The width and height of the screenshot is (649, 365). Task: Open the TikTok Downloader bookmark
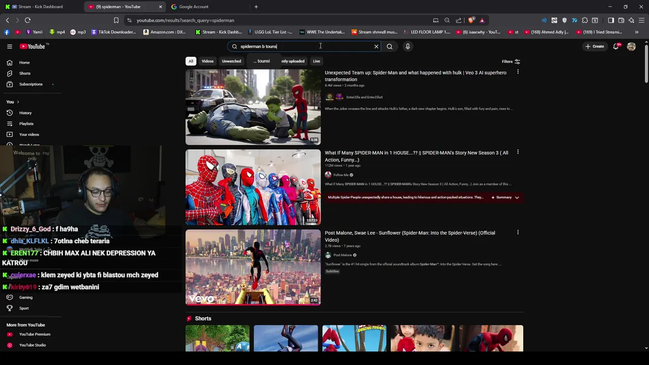point(114,32)
